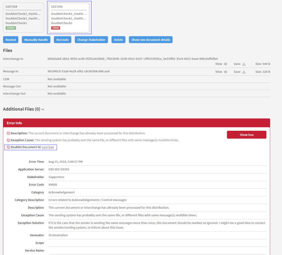Click the download icon for Interchange In
This screenshot has height=255, width=282.
point(244,64)
